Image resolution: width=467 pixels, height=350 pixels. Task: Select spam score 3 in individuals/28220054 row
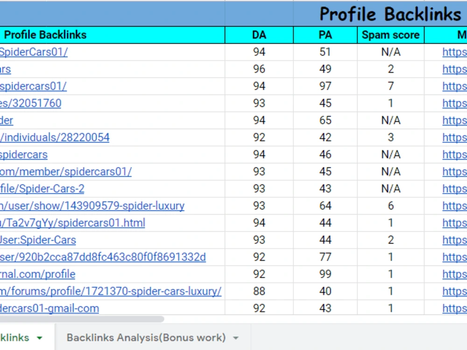tap(391, 138)
